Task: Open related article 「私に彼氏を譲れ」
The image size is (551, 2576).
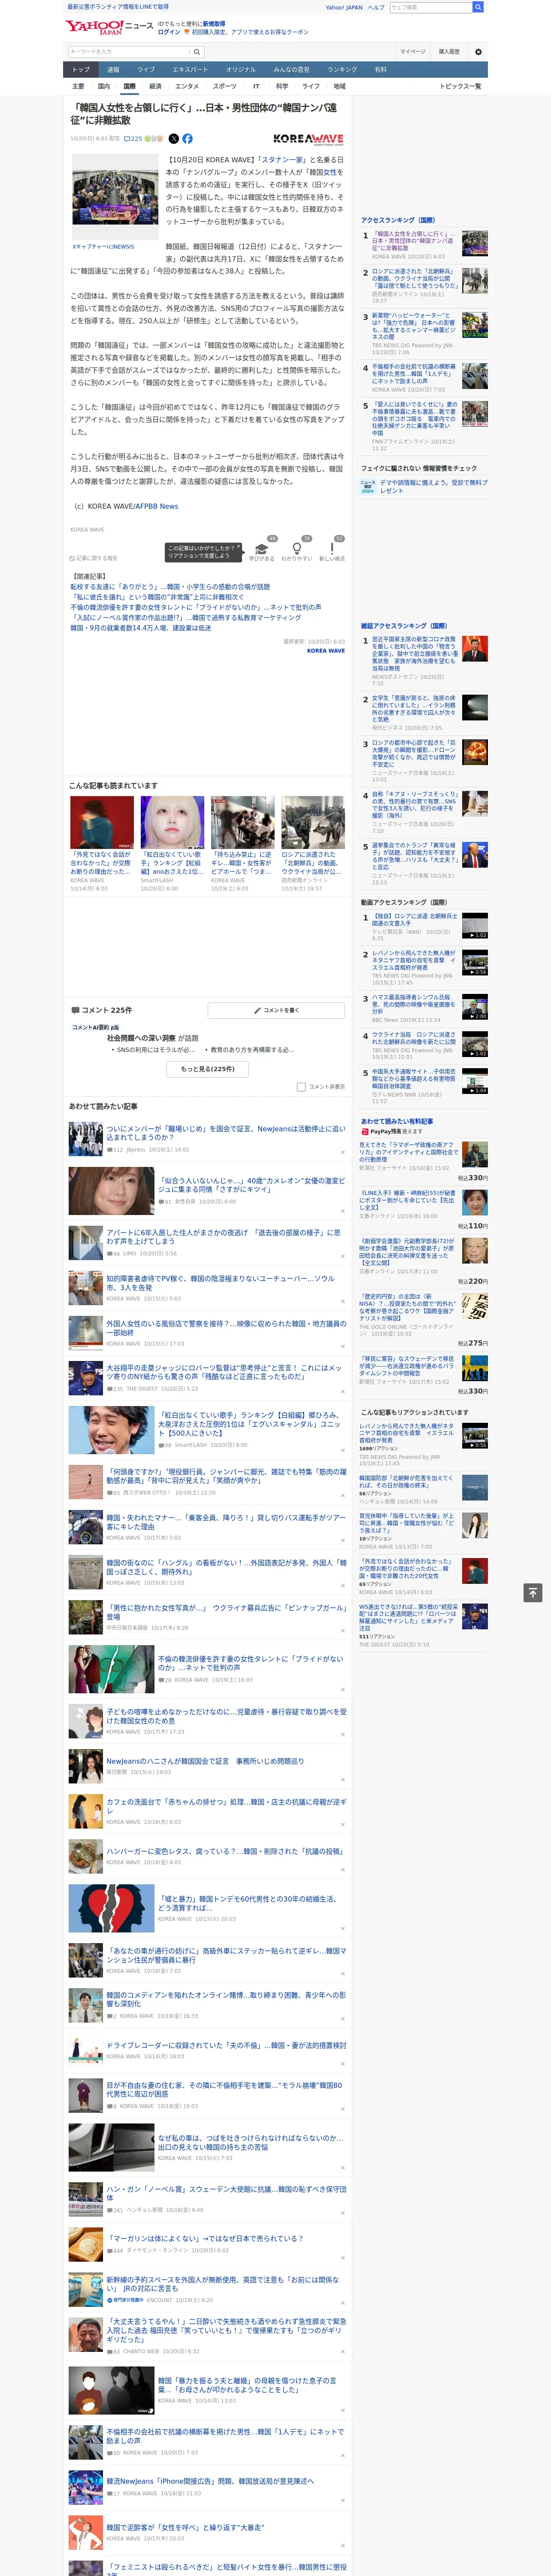Action: coord(156,597)
